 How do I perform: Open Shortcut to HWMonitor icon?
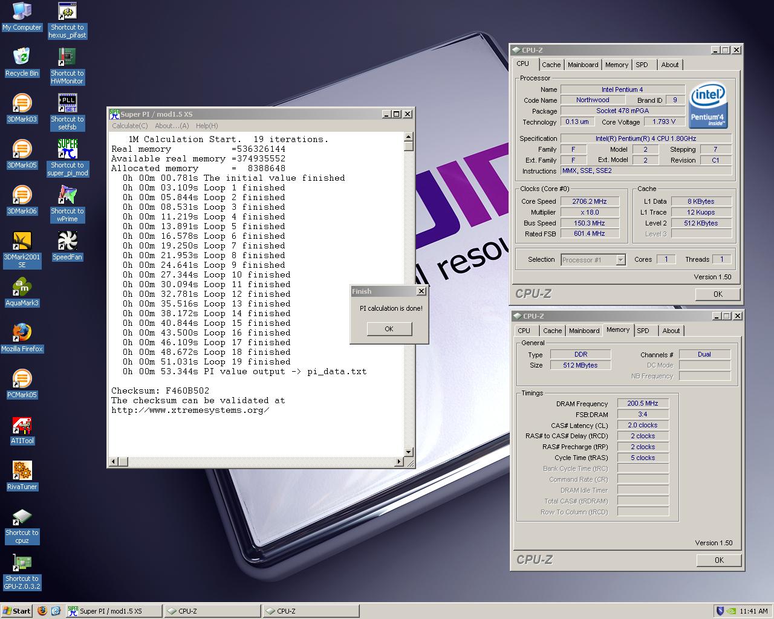coord(67,66)
